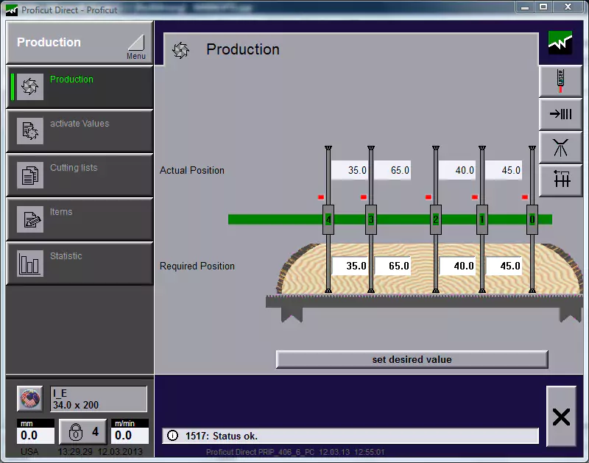Open the Items section
Image resolution: width=589 pixels, height=463 pixels.
[x=80, y=219]
